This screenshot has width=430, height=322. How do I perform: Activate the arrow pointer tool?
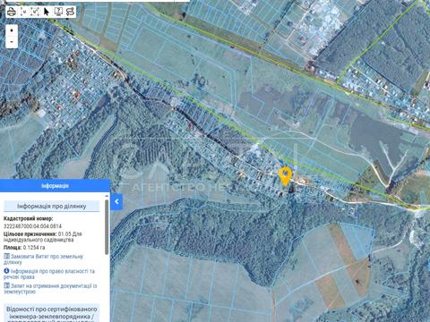(x=47, y=12)
